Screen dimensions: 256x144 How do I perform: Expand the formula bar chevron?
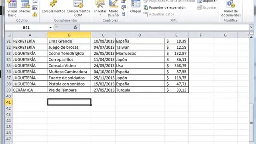coord(251,27)
